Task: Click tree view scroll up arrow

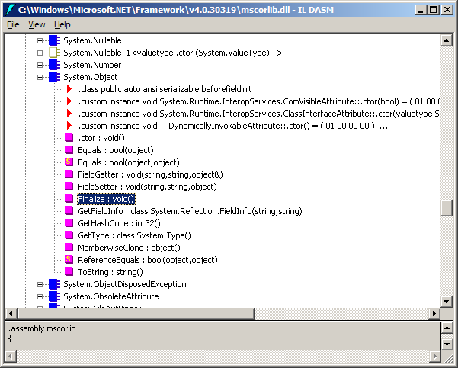Action: pyautogui.click(x=447, y=40)
